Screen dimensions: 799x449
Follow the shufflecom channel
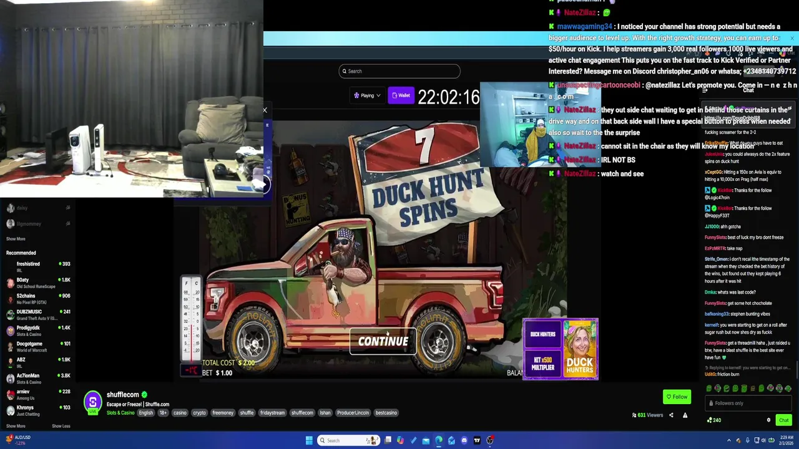pyautogui.click(x=677, y=397)
